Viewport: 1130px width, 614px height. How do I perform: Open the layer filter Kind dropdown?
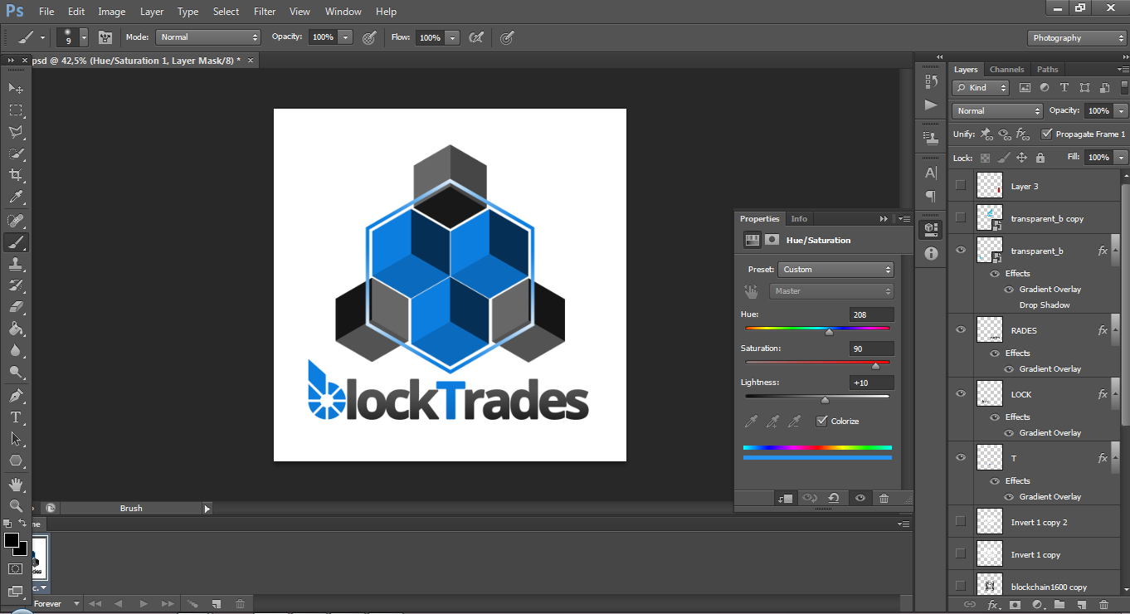click(981, 87)
